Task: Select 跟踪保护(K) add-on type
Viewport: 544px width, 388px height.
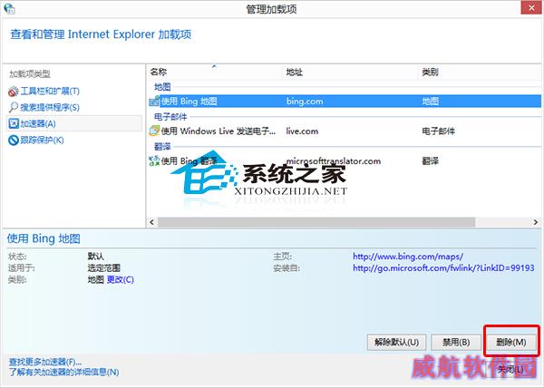Action: 42,141
